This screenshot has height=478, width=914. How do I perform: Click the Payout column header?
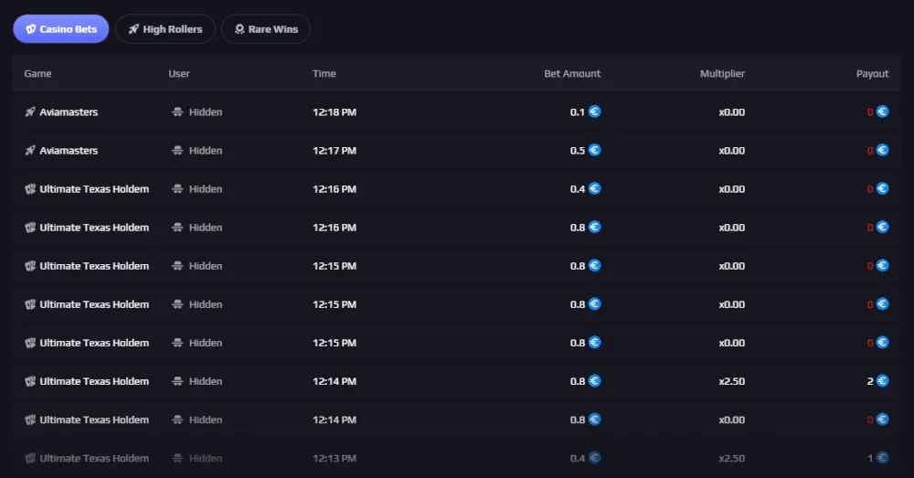coord(872,73)
